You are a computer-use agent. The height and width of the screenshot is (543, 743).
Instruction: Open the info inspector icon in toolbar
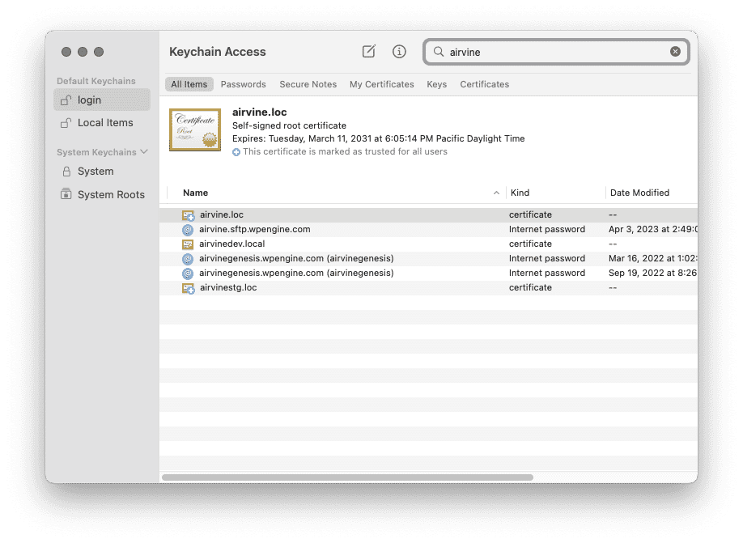399,52
